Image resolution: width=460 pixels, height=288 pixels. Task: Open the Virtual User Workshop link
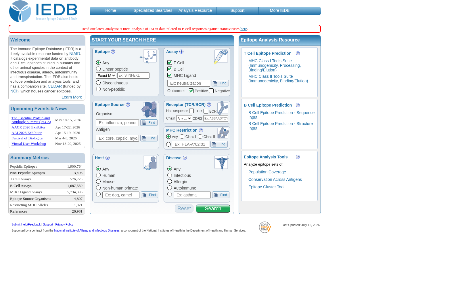pos(29,144)
